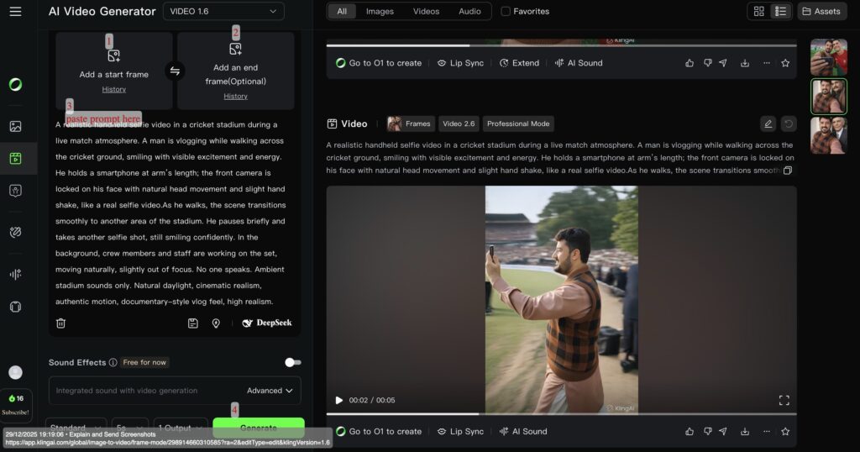Open the 1 Output count dropdown
Viewport: 860px width, 452px height.
[181, 428]
